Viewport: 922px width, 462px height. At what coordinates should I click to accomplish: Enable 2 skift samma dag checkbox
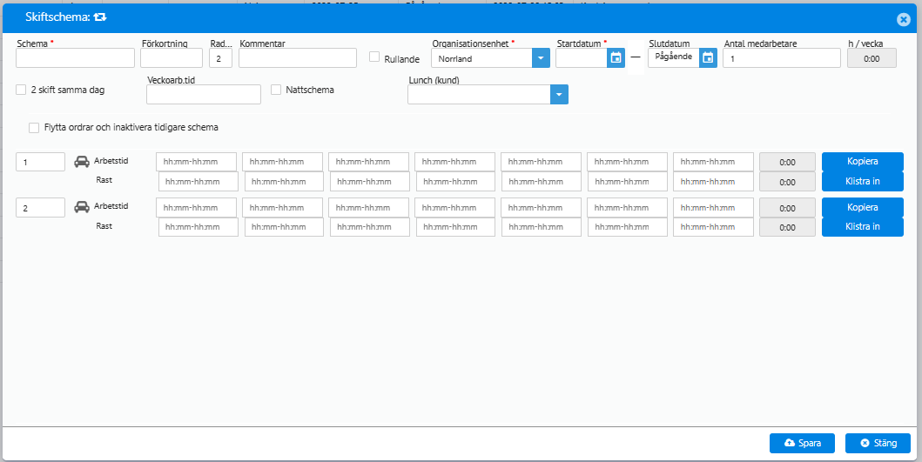(x=21, y=90)
